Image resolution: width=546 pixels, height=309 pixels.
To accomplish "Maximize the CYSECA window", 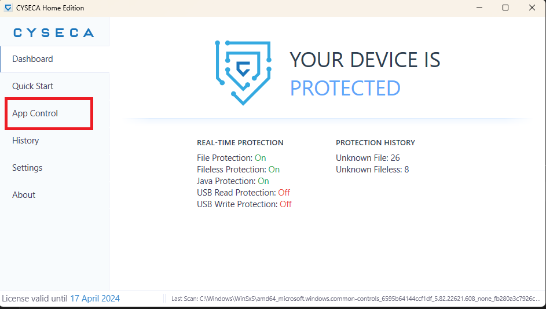I will (x=505, y=8).
